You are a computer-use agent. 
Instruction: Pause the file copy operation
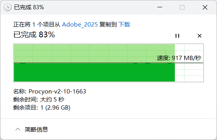pyautogui.click(x=177, y=36)
